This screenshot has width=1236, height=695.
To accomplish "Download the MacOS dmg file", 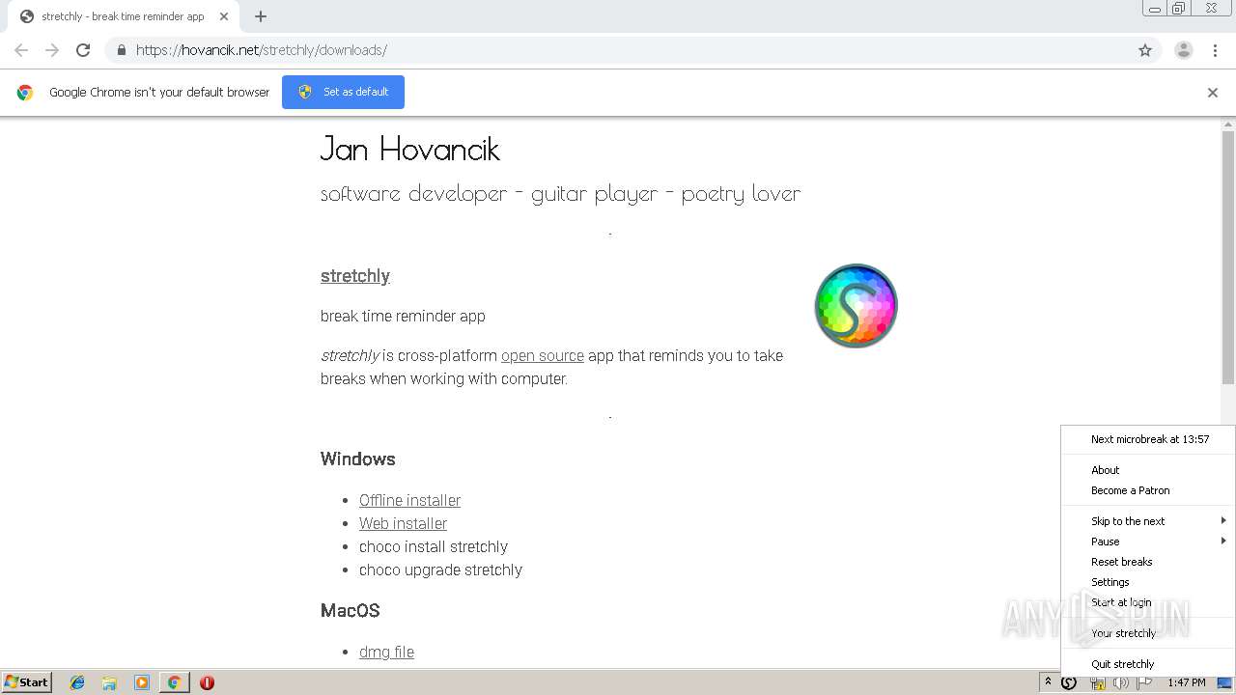I will 386,653.
